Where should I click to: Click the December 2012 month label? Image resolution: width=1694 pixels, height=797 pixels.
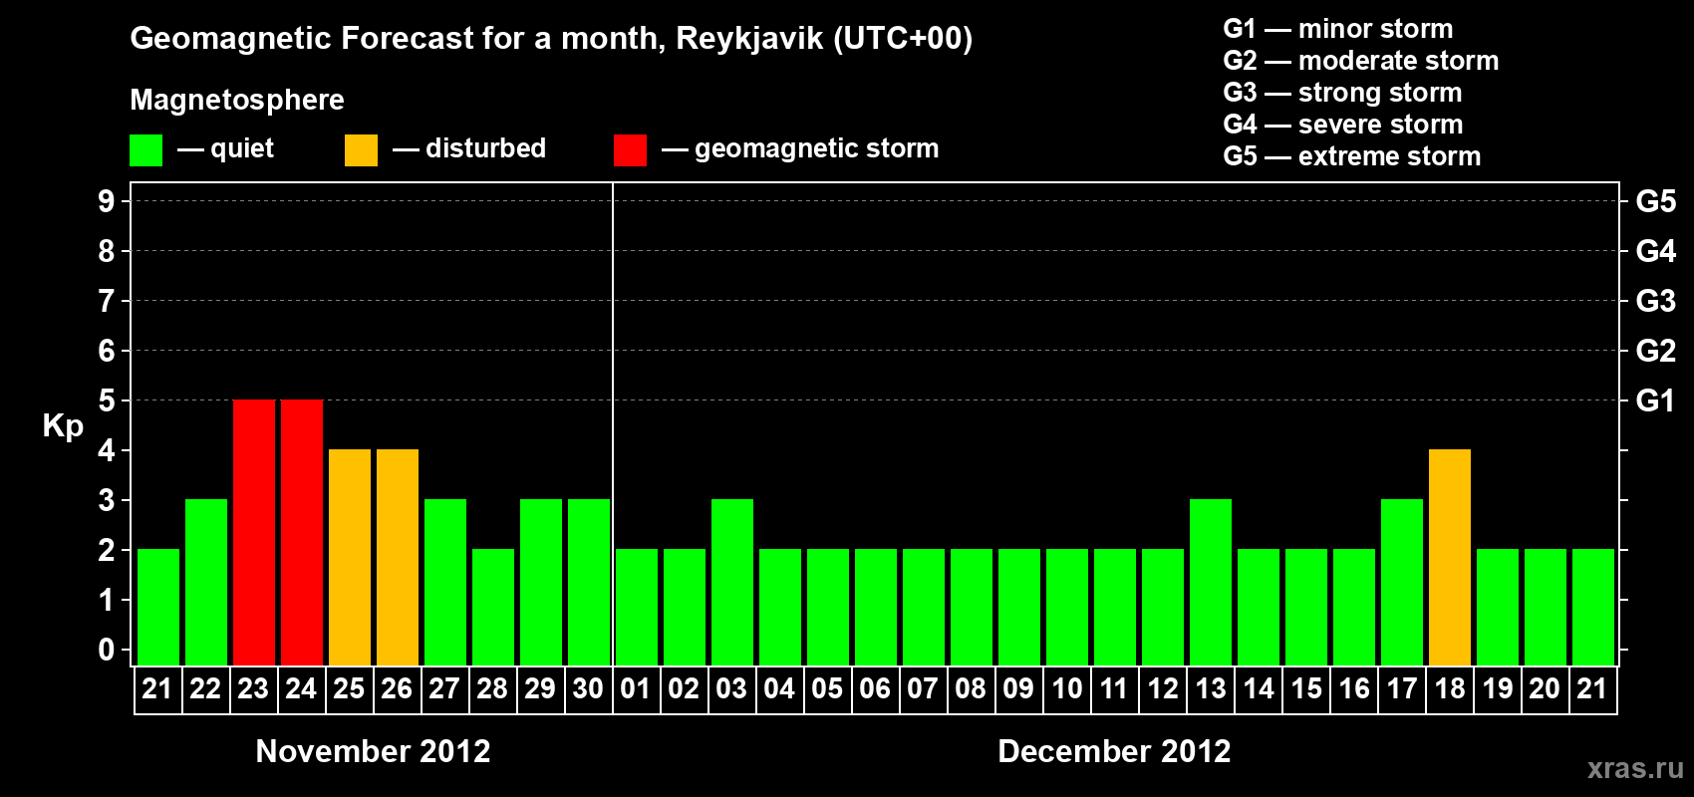tap(1114, 751)
